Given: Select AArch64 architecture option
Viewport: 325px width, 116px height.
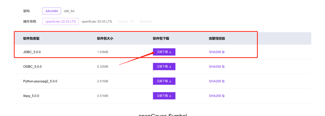Looking at the screenshot, I should (x=52, y=11).
